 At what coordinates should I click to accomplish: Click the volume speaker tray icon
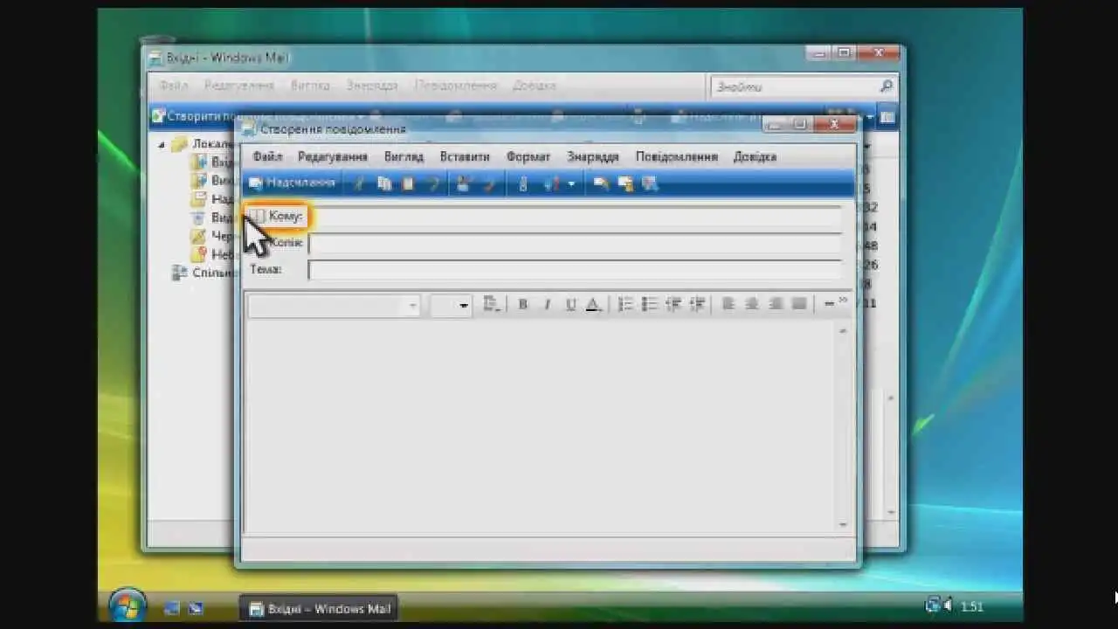coord(948,605)
